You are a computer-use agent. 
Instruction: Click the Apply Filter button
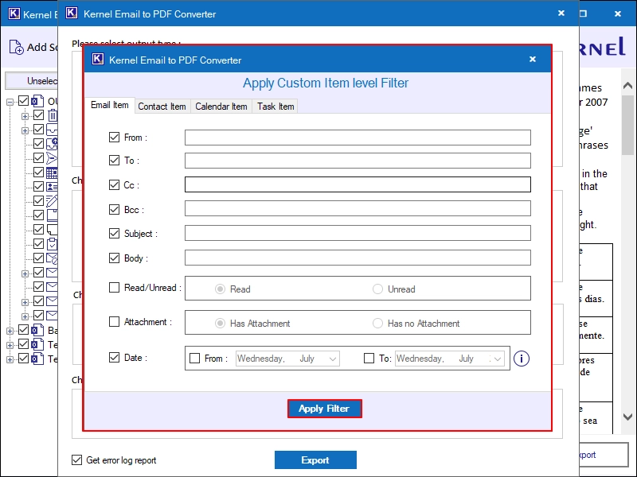point(324,409)
